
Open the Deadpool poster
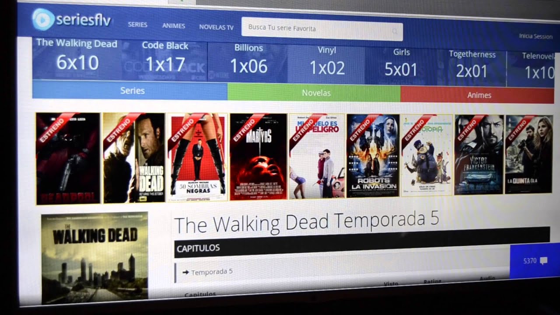pyautogui.click(x=68, y=158)
